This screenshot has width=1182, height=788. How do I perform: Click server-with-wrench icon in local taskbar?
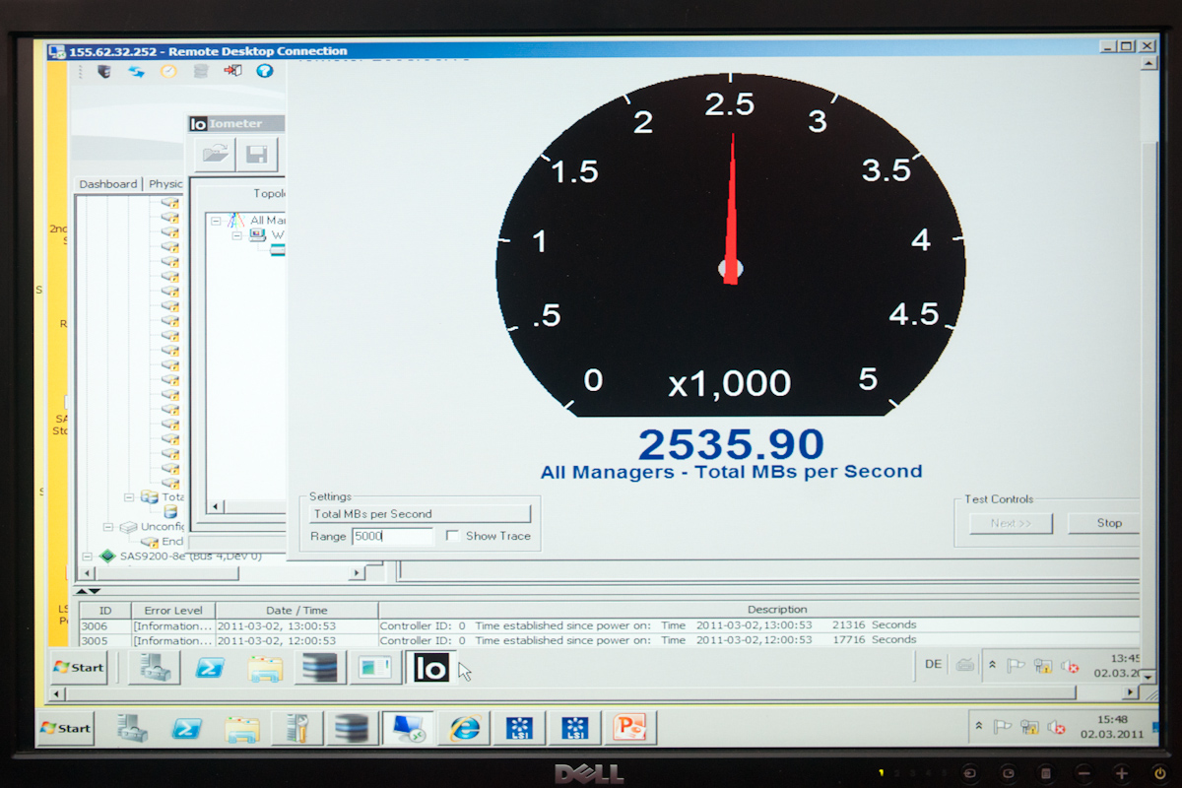296,728
